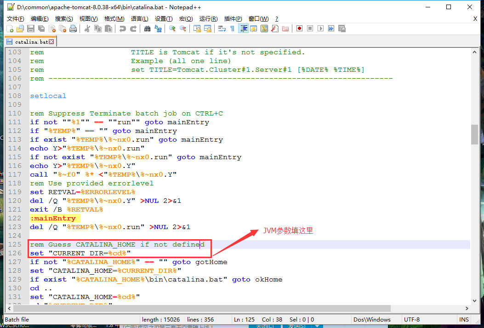
Task: Open a file using folder icon
Action: pyautogui.click(x=20, y=29)
